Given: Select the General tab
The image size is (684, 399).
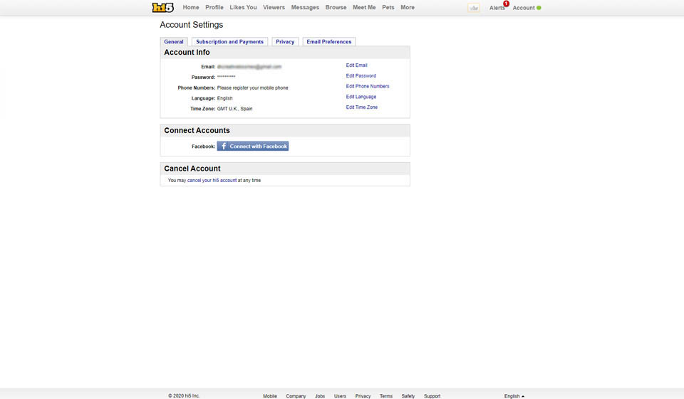Looking at the screenshot, I should click(174, 42).
